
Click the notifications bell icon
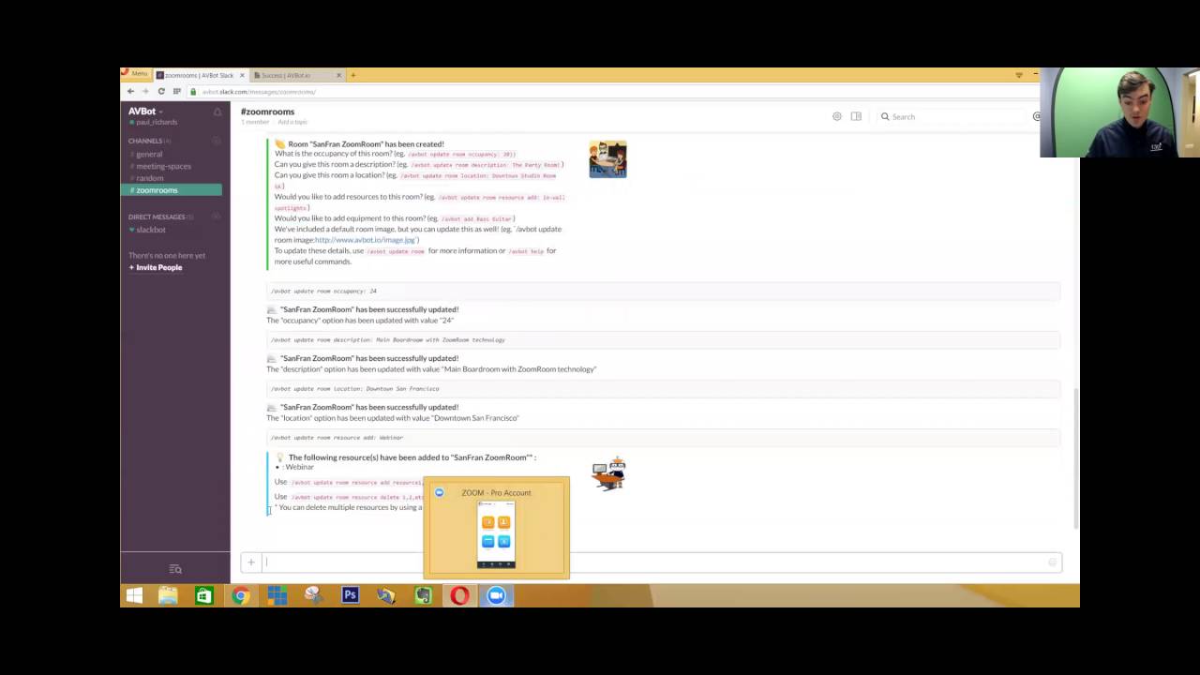217,112
